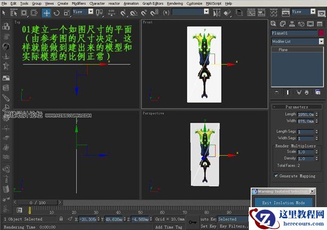This screenshot has width=327, height=230.
Task: Open Select by Name tool
Action: coord(14,13)
